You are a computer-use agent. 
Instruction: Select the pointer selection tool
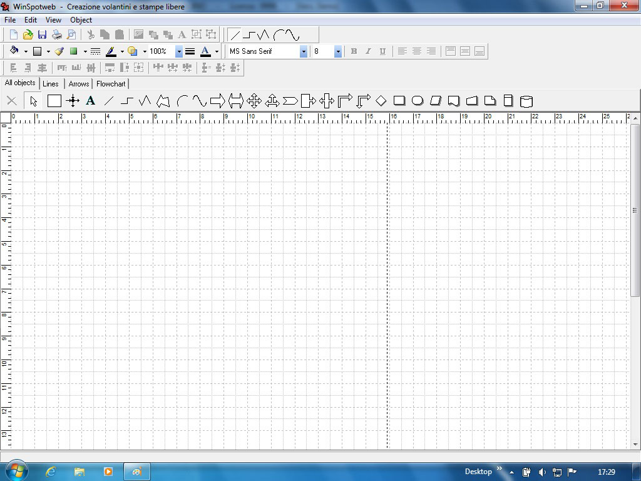click(33, 101)
